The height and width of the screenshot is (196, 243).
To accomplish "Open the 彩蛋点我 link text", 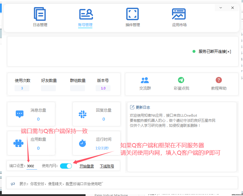I will [182, 88].
